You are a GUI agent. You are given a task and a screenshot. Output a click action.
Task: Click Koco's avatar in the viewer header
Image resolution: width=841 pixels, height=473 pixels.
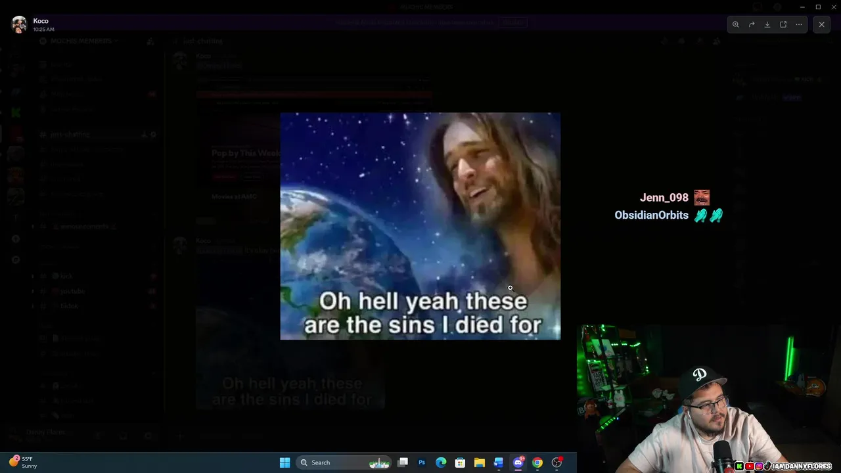pos(19,24)
